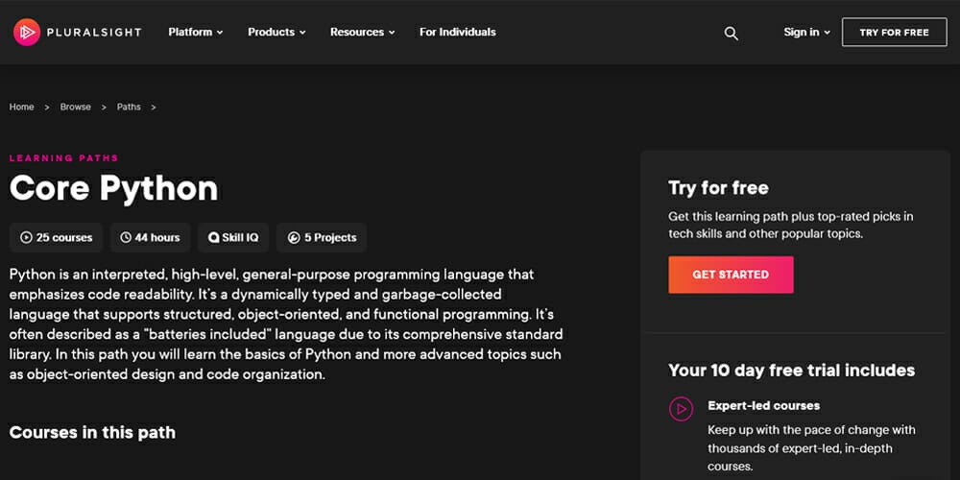
Task: Expand the Products dropdown menu
Action: [276, 32]
